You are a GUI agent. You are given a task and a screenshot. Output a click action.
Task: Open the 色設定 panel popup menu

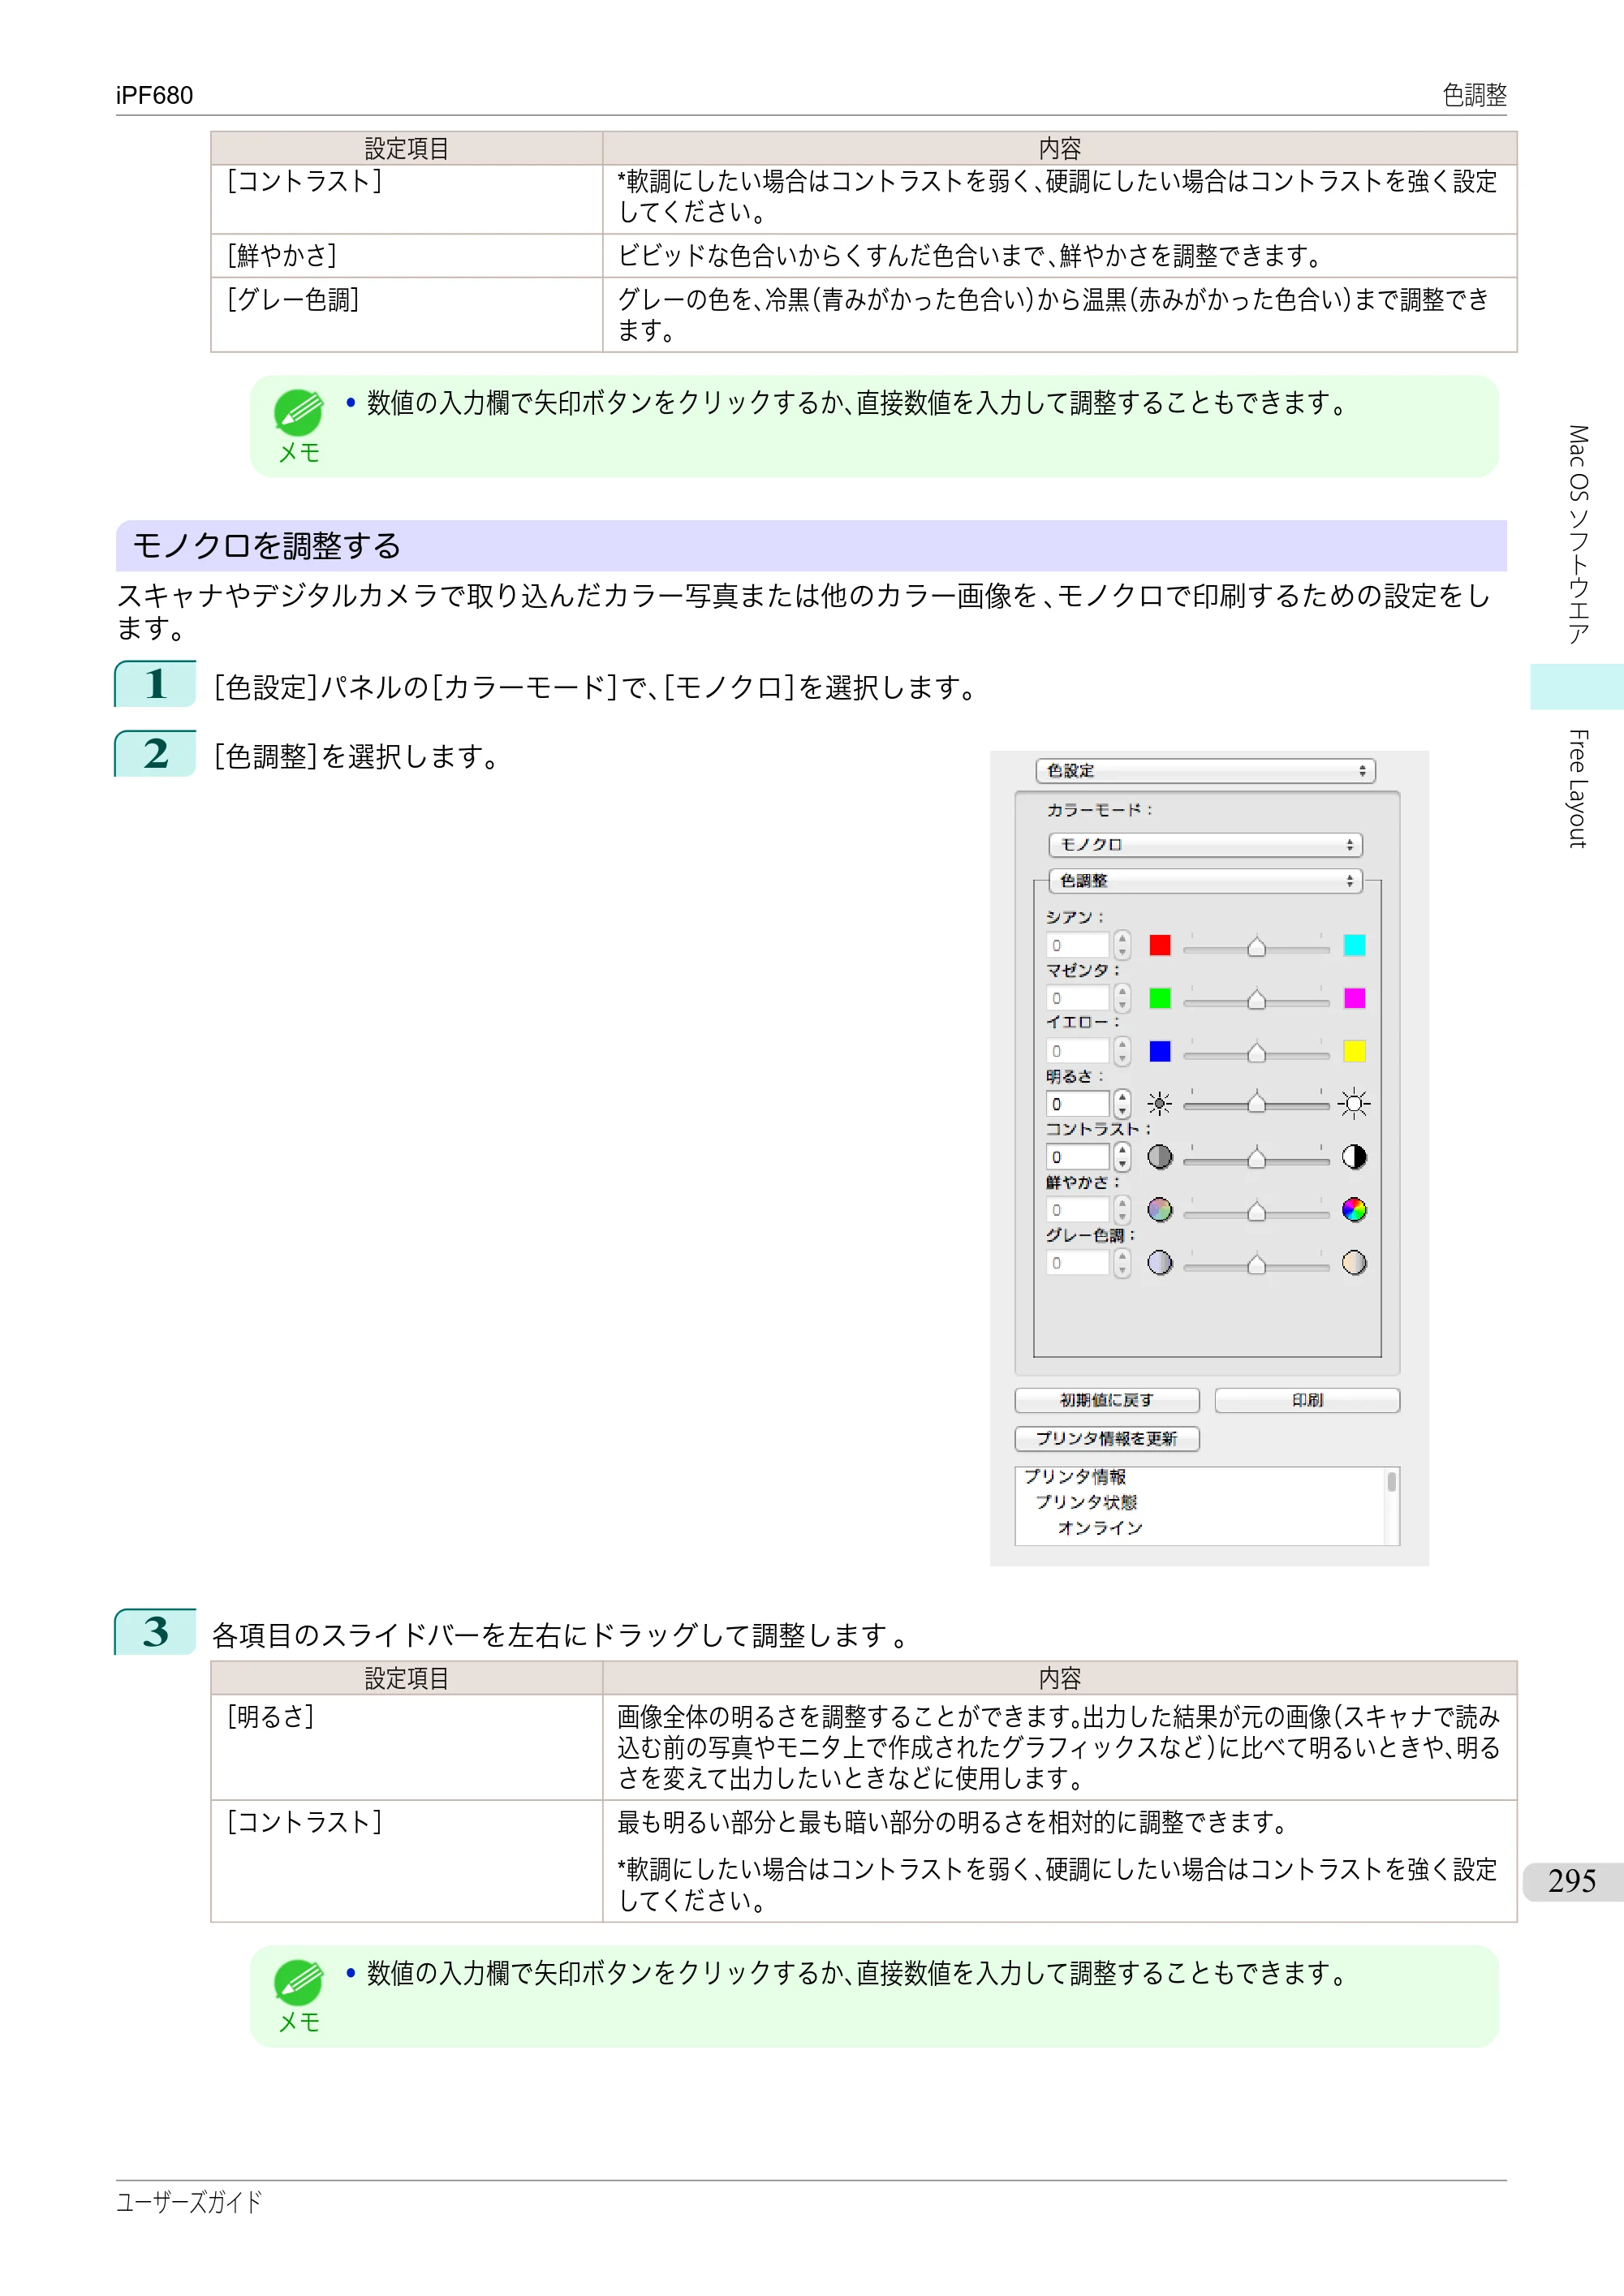click(1205, 771)
